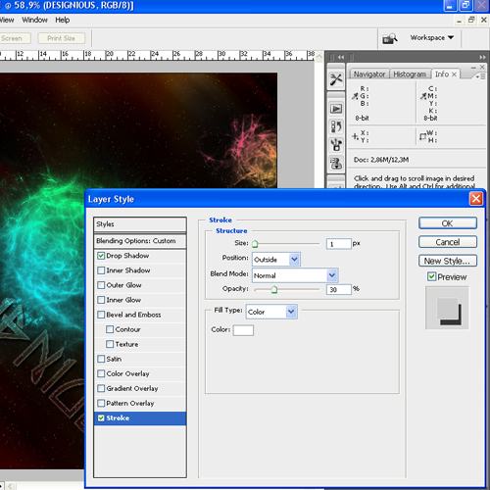This screenshot has height=490, width=490.
Task: Uncheck the Stroke effect checkbox
Action: (x=101, y=417)
